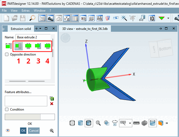Click the blue OK button
This screenshot has height=137, width=179.
point(23,131)
